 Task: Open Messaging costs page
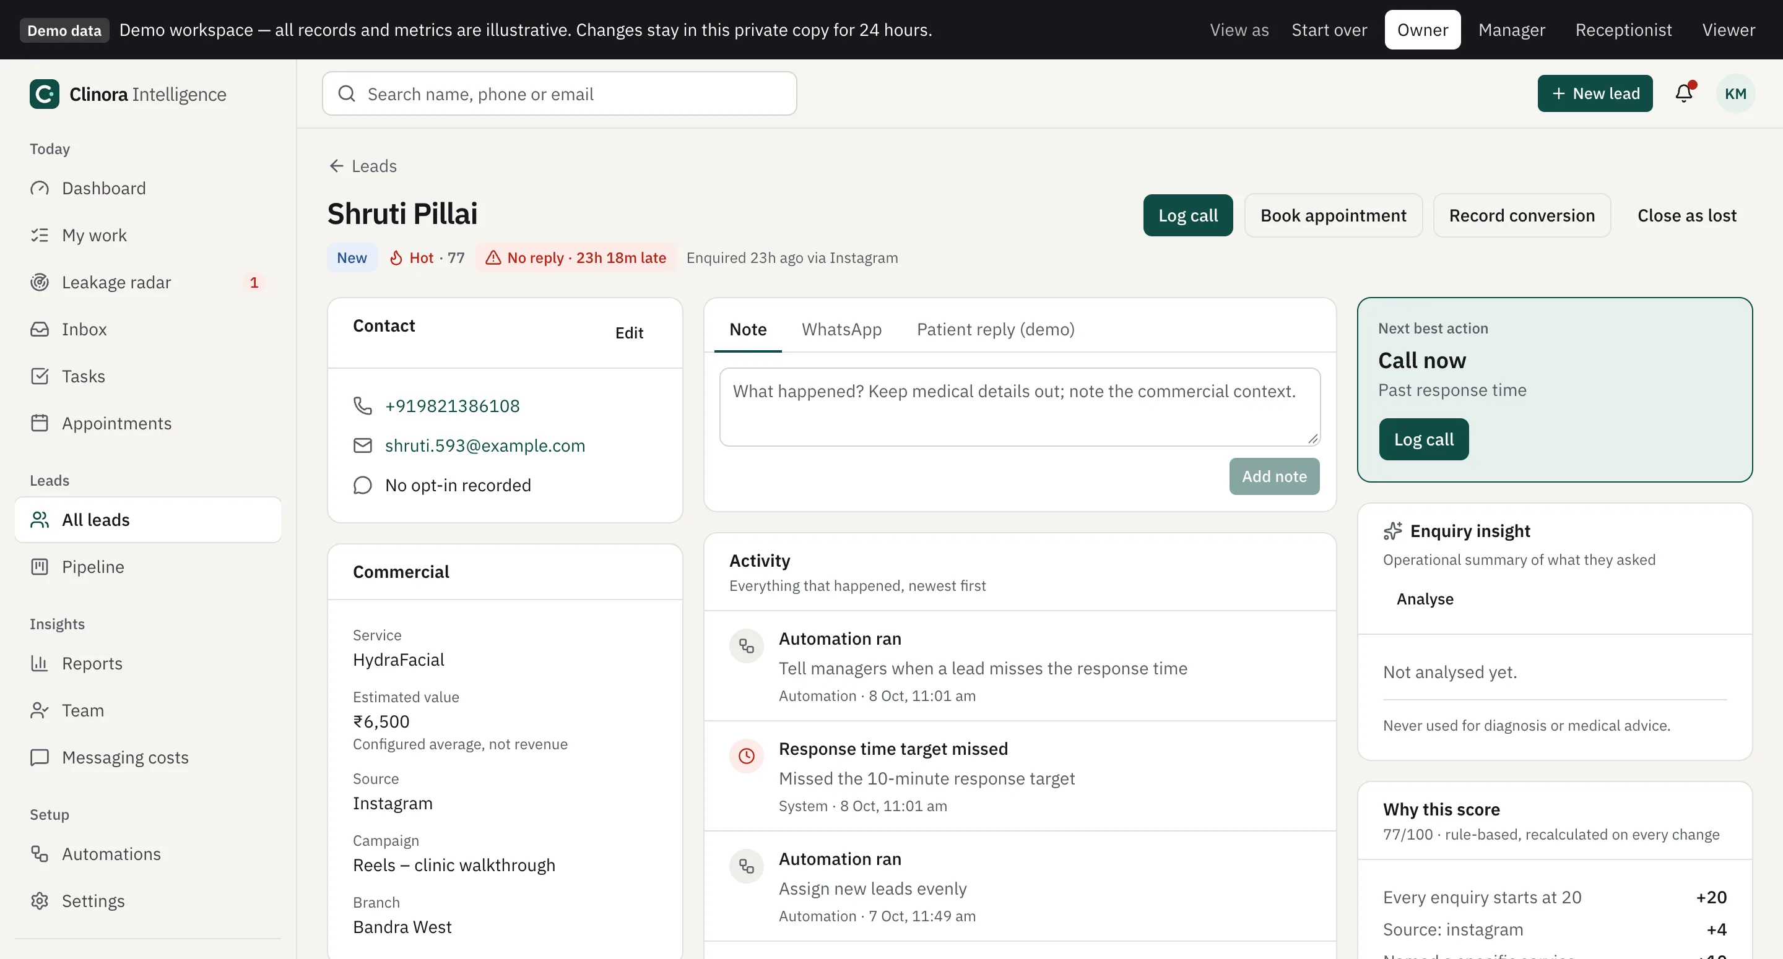(147, 758)
